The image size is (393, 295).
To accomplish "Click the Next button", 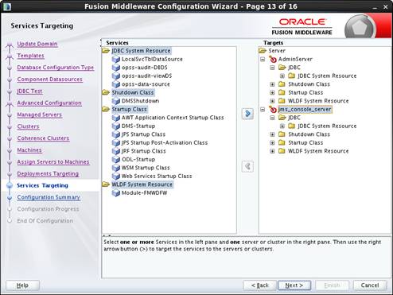I will pyautogui.click(x=294, y=285).
